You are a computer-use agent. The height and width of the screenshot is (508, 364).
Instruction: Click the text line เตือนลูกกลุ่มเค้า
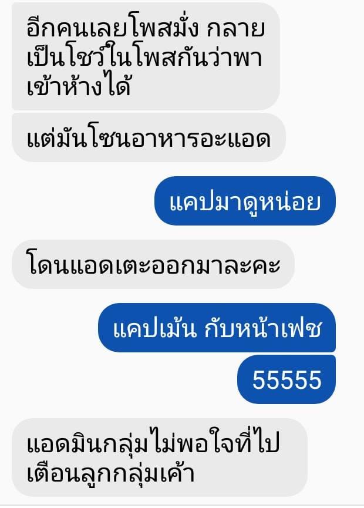click(111, 472)
